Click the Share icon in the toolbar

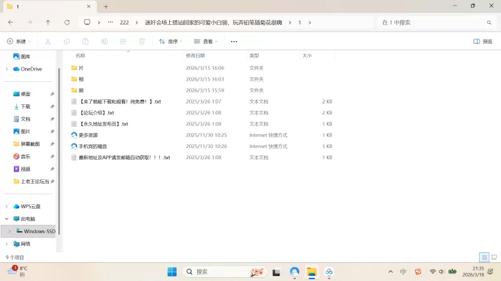(x=123, y=41)
